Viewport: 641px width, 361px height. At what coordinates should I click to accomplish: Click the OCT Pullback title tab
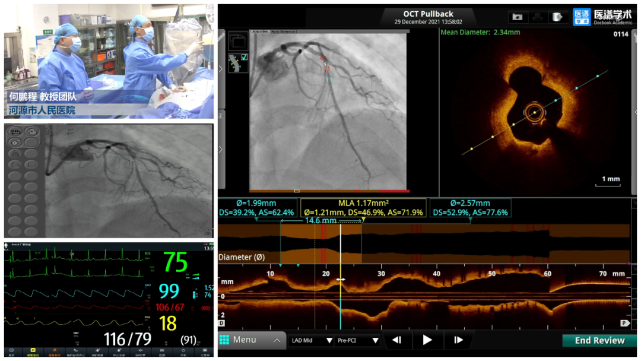coord(428,17)
